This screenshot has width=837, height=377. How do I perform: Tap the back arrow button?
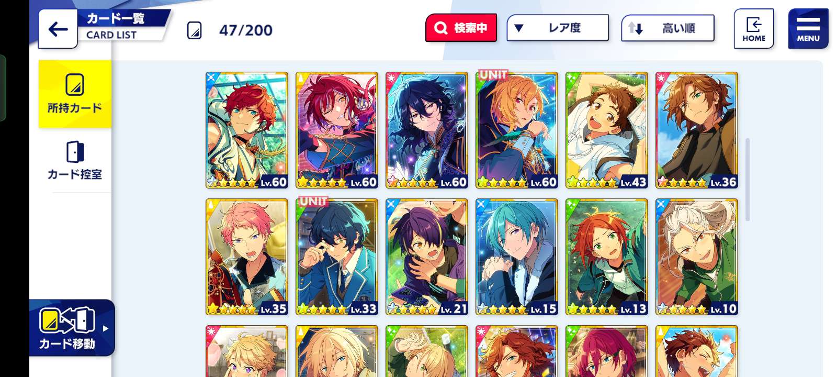pyautogui.click(x=58, y=29)
